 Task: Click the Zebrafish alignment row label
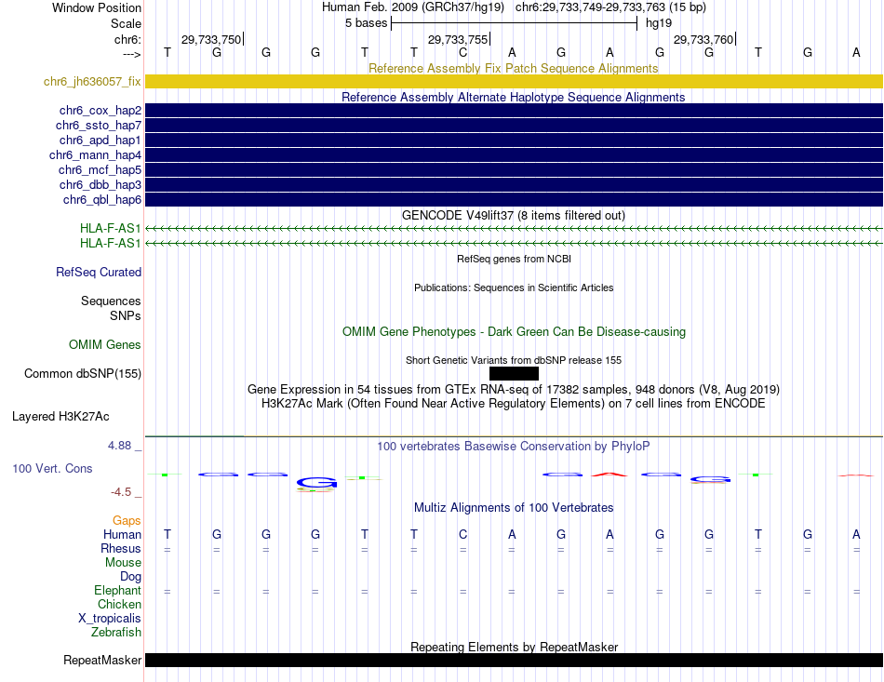point(116,633)
